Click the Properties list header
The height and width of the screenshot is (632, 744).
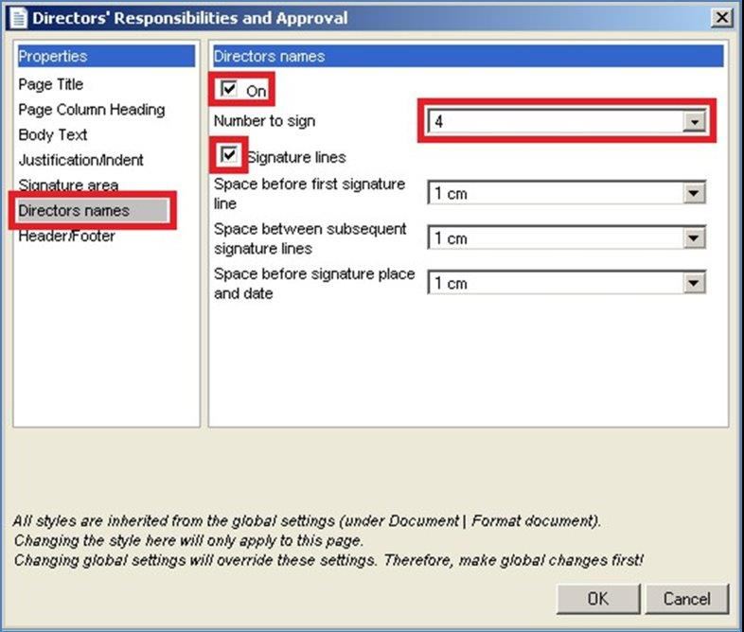pyautogui.click(x=106, y=57)
